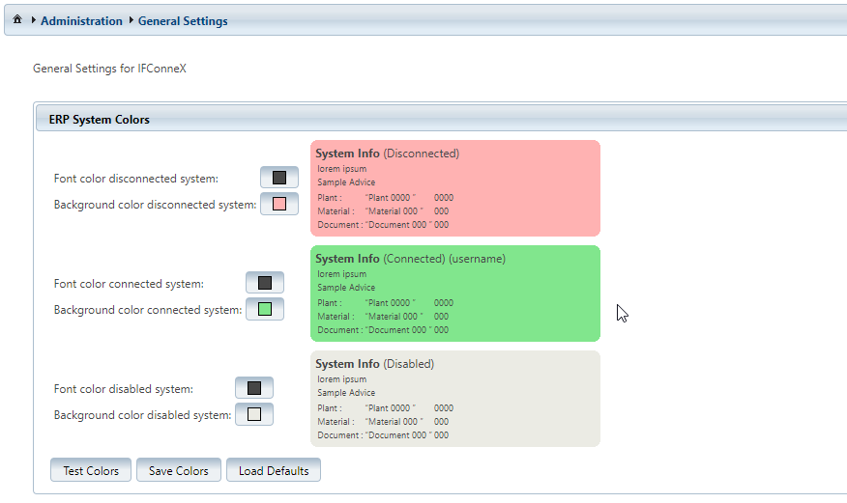Click the gray Disabled System Info preview
This screenshot has width=847, height=503.
pyautogui.click(x=454, y=399)
